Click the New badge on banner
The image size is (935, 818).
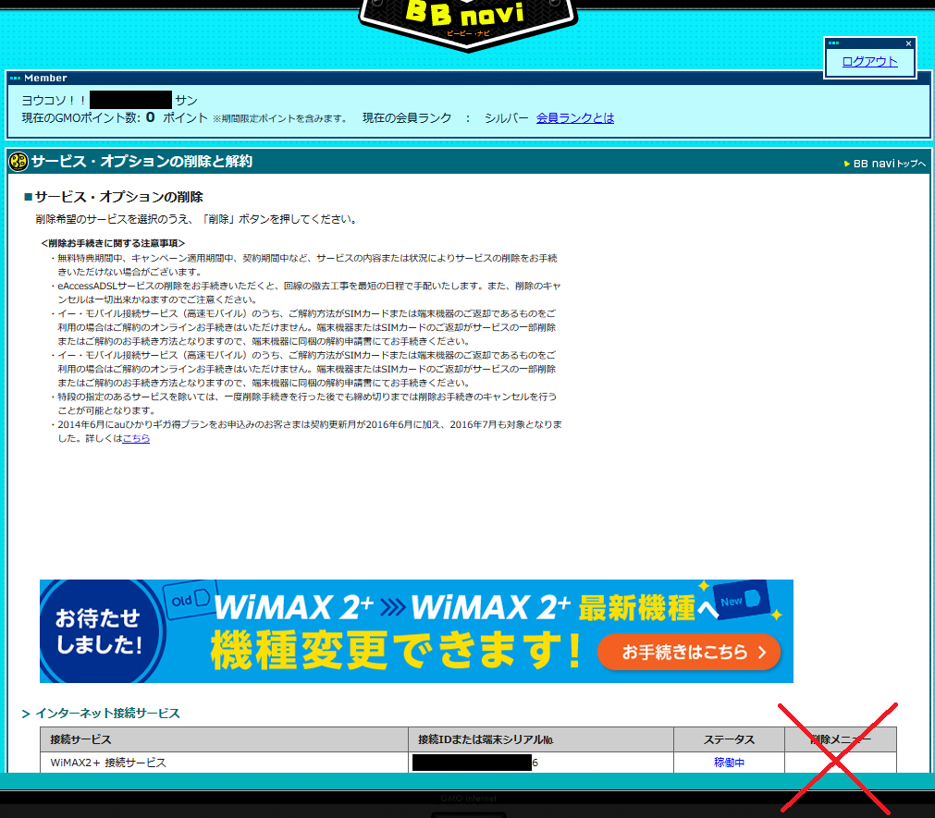(740, 600)
